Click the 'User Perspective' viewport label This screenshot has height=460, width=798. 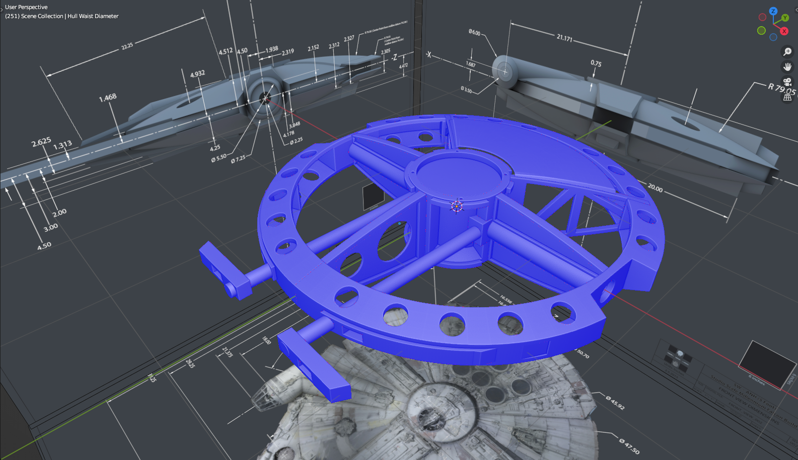coord(26,7)
